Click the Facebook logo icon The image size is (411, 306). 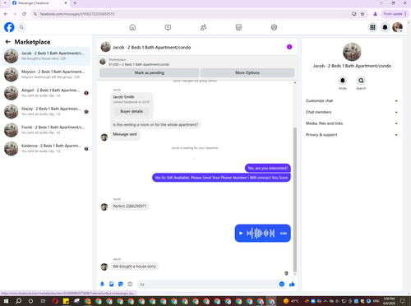click(9, 27)
